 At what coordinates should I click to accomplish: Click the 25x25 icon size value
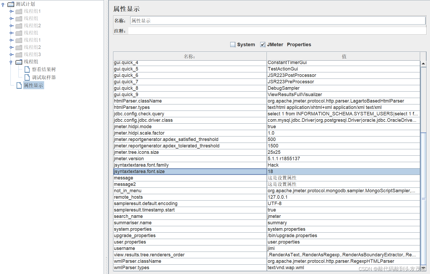point(343,152)
